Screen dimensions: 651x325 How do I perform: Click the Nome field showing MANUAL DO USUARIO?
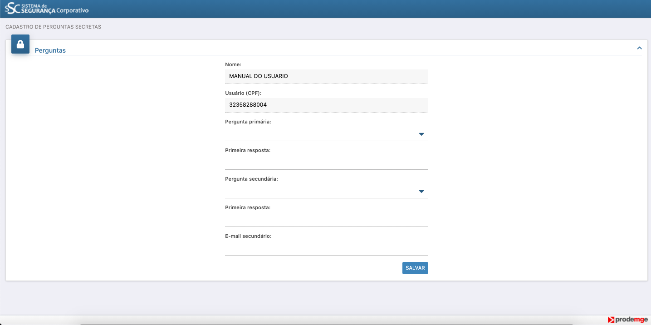[326, 76]
